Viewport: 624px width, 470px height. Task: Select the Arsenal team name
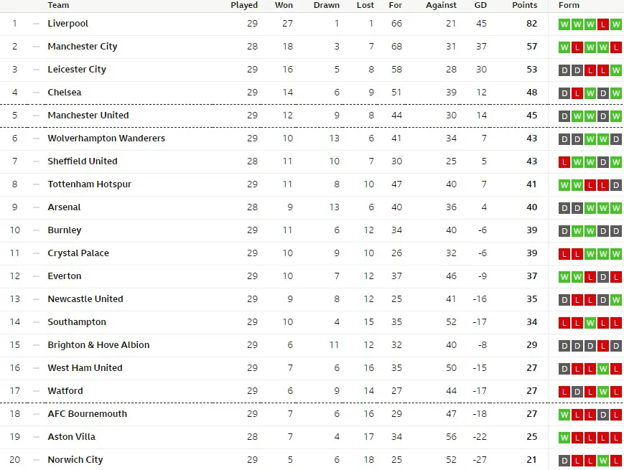[x=64, y=207]
